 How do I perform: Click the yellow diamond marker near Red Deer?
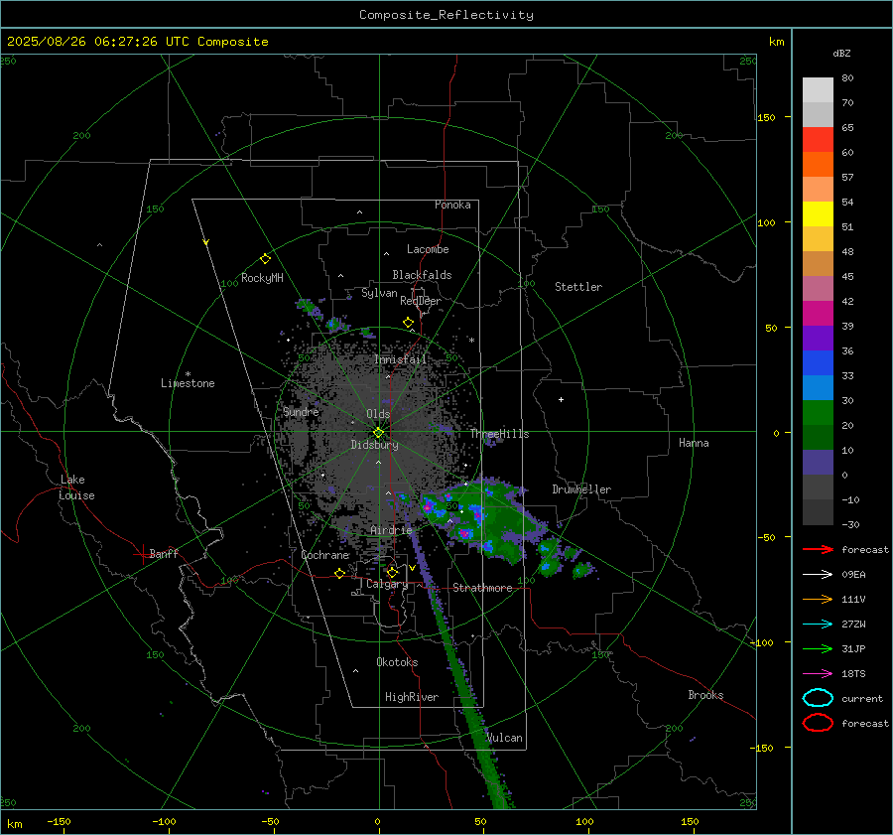pos(408,323)
